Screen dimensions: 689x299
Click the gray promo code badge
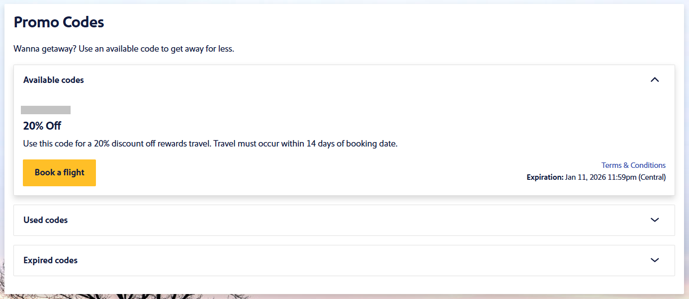(46, 109)
